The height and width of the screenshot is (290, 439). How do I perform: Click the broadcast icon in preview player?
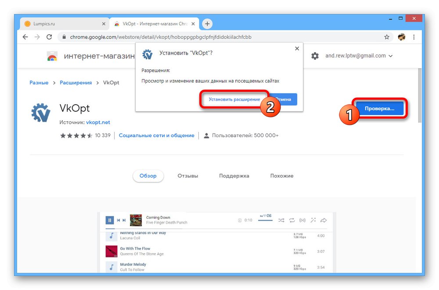coord(302,221)
